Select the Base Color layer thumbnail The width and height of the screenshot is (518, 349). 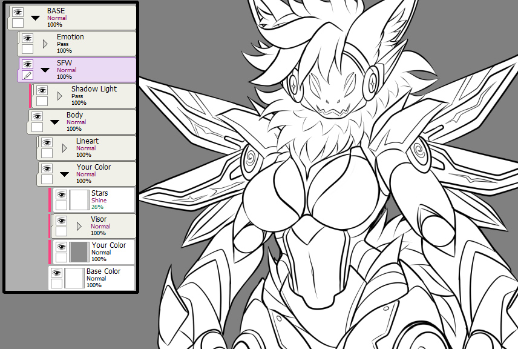[x=74, y=278]
